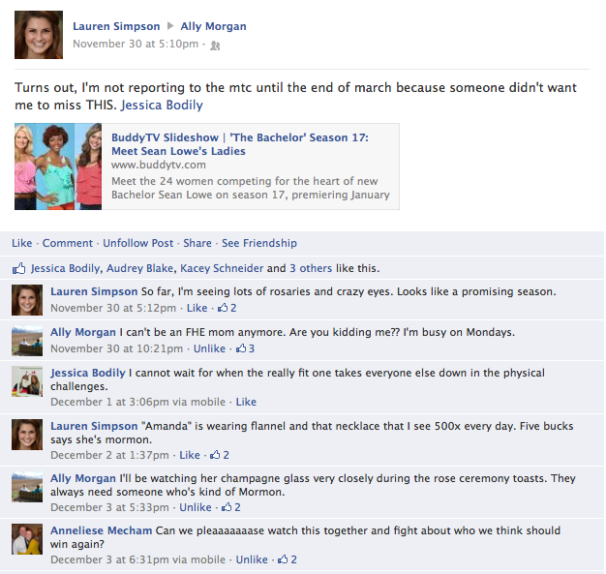Open the 3 likes on Ally's FHE comment
The image size is (606, 574).
[x=246, y=348]
